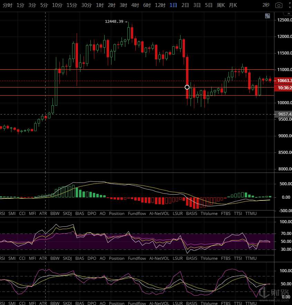The image size is (292, 305).
Task: Select the 4时 timeframe
Action: coord(135,5)
